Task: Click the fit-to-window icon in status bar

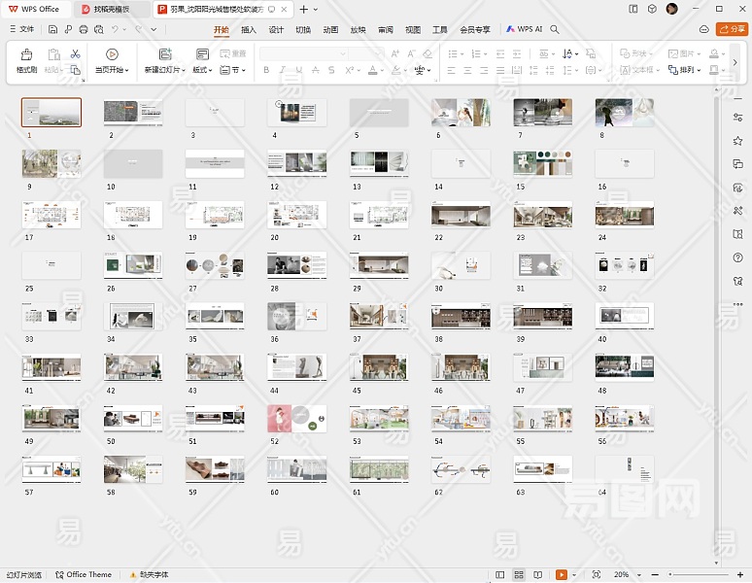Action: pos(596,575)
